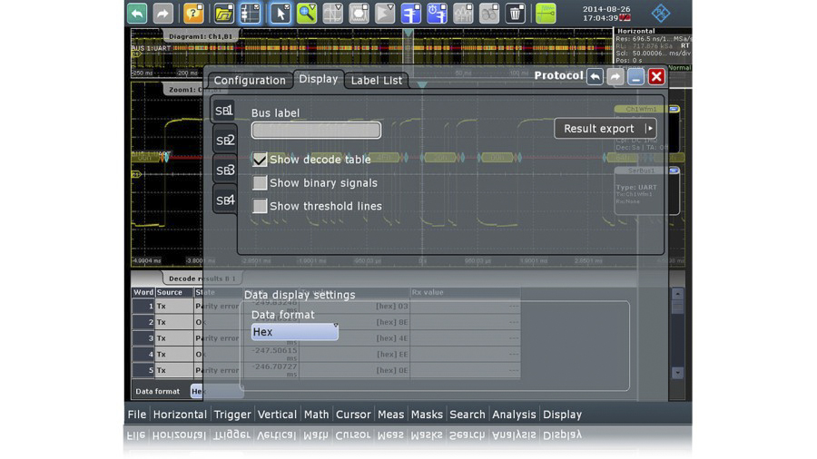
Task: Open the Data format Hex dropdown
Action: (294, 333)
